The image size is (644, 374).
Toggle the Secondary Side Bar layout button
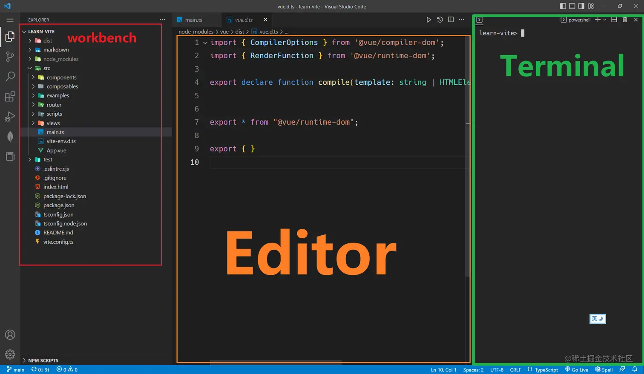581,6
